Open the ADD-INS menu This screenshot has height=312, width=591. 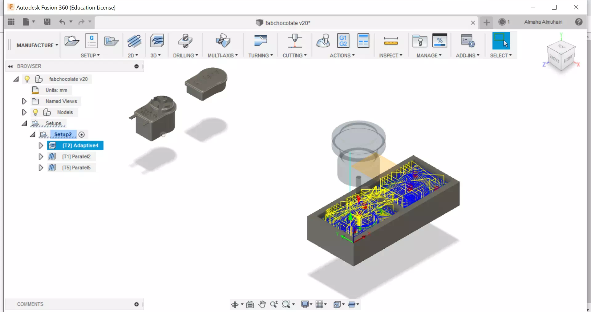tap(468, 55)
